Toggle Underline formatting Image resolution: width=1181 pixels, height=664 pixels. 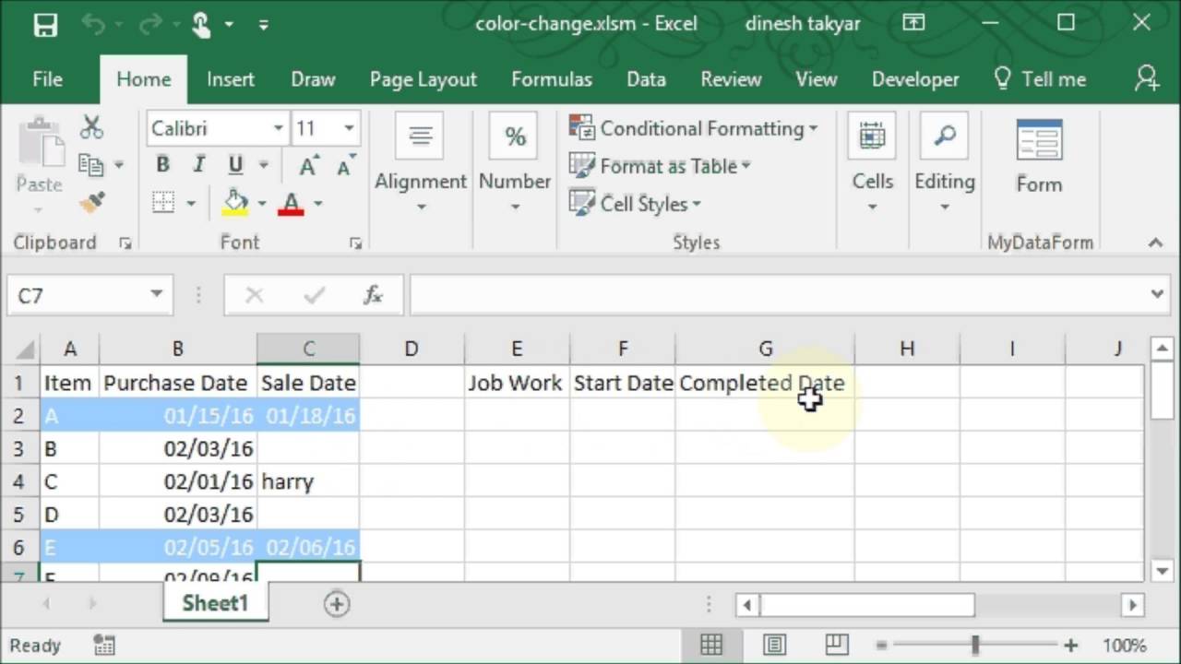(235, 165)
